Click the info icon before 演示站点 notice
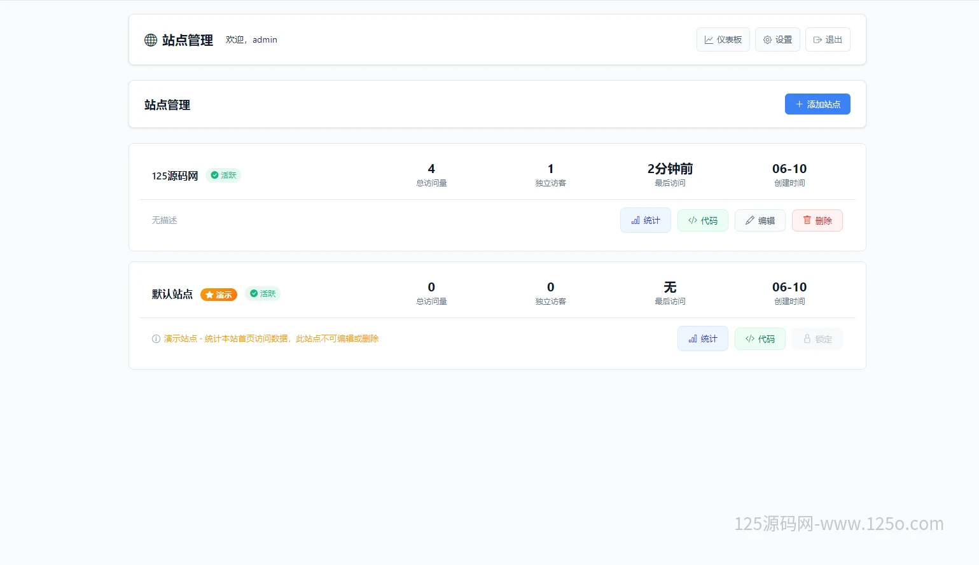 tap(156, 339)
